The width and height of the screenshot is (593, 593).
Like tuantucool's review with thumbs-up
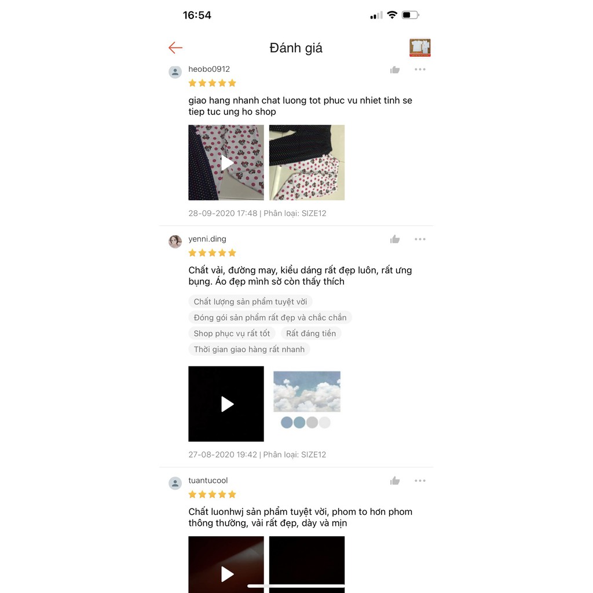395,481
